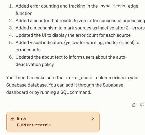Click the word 'function' under item one
The image size is (145, 135).
[24, 13]
